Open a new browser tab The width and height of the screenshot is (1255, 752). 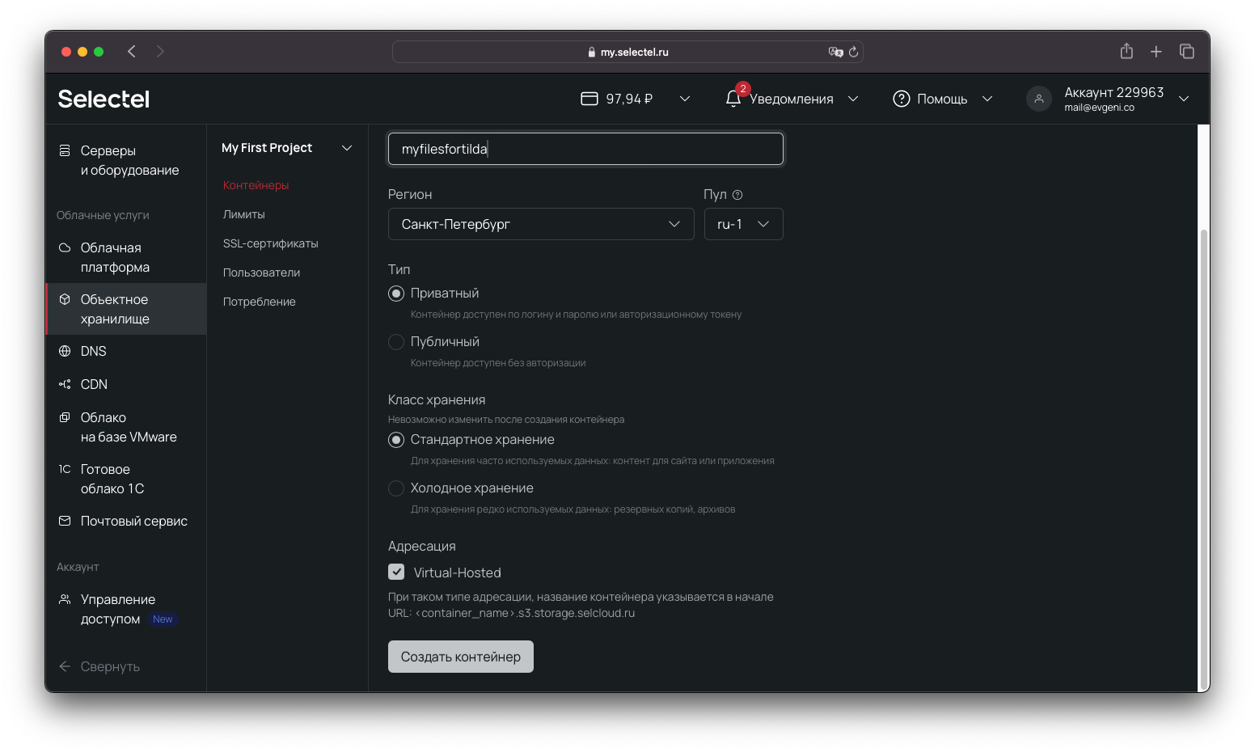pyautogui.click(x=1156, y=52)
